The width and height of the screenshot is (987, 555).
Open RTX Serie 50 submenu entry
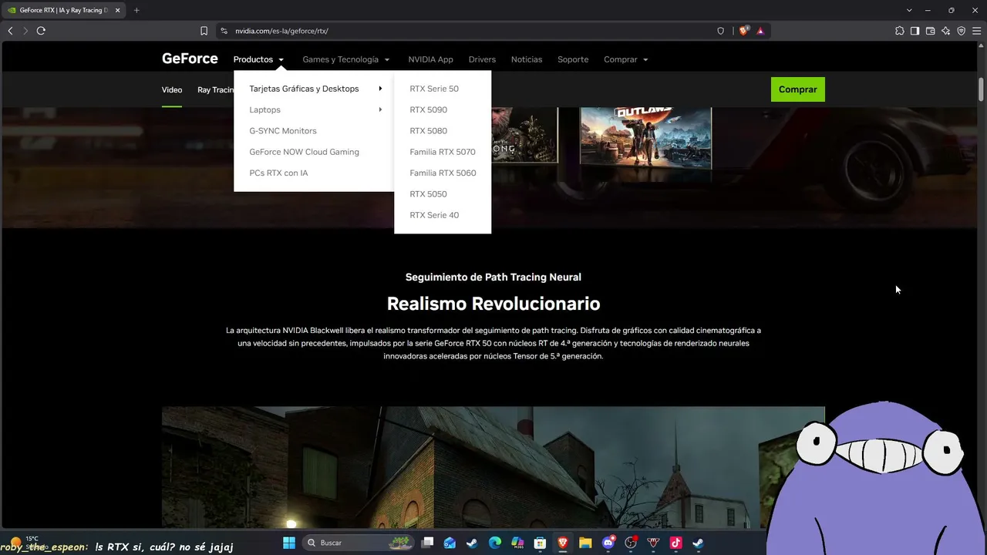pos(434,89)
